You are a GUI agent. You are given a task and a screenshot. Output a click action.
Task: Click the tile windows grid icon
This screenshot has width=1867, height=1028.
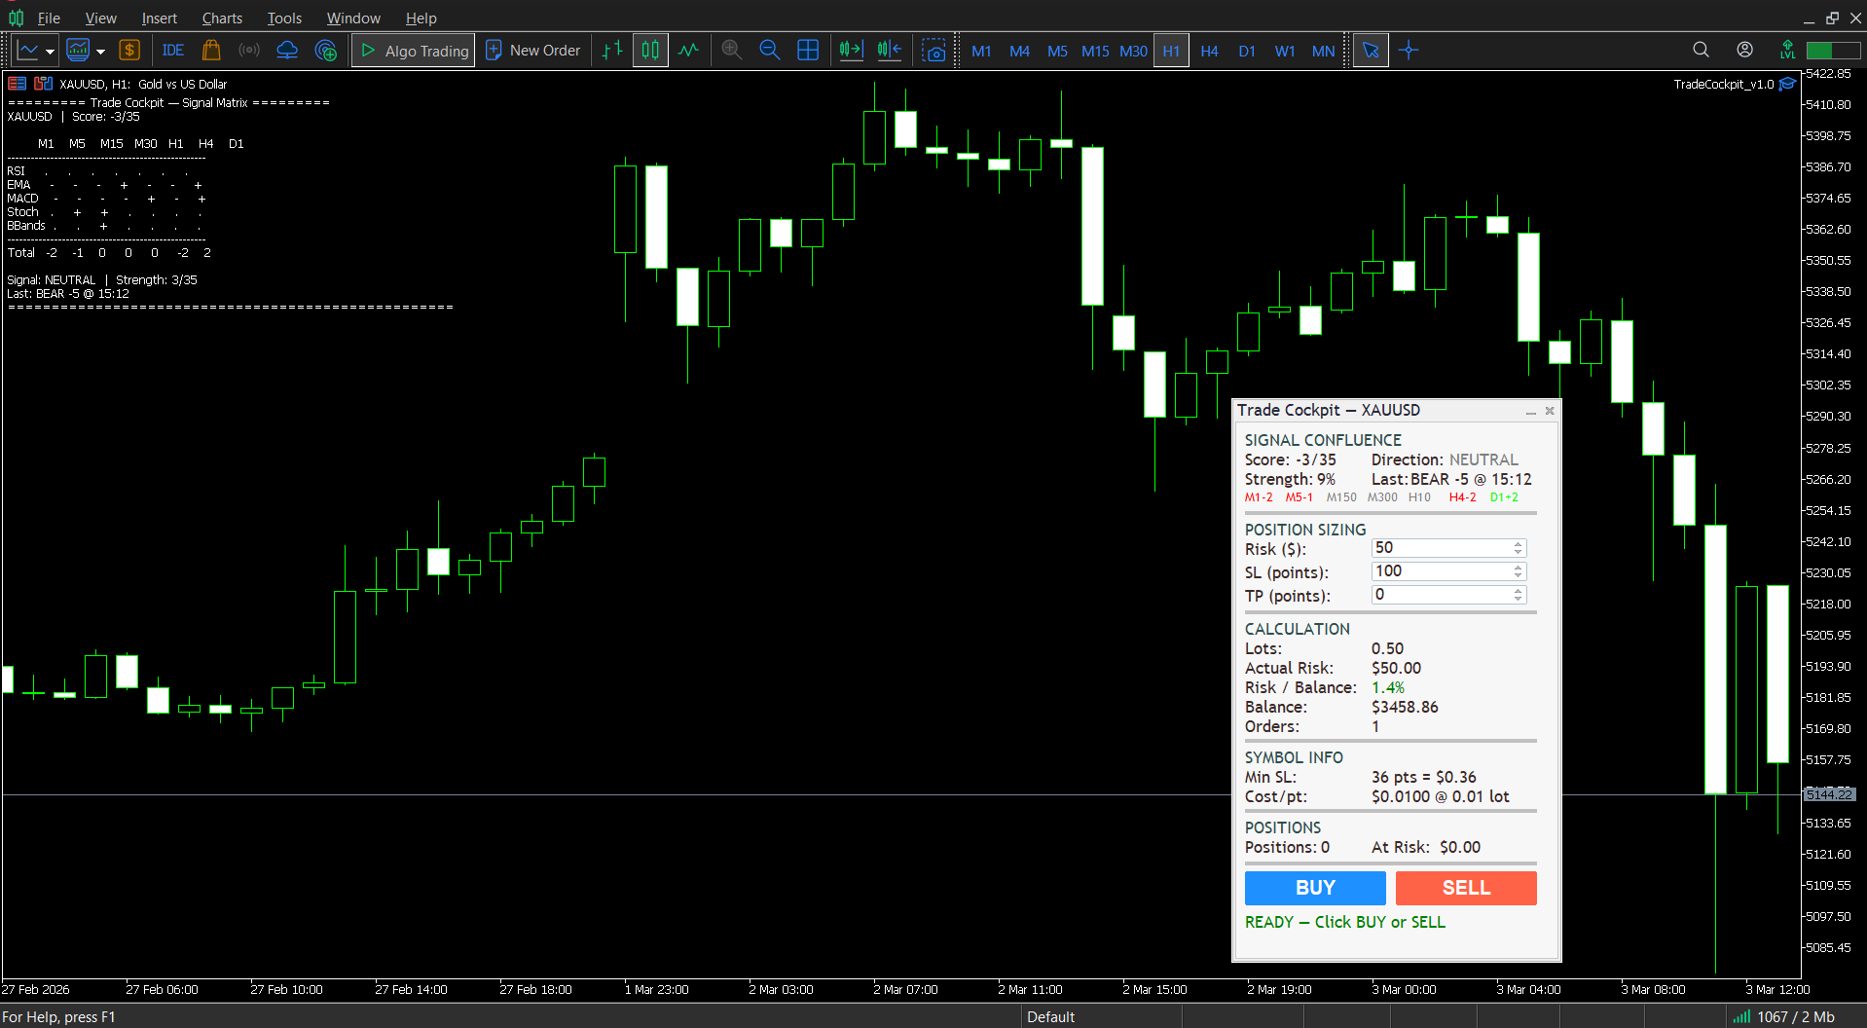(x=807, y=51)
